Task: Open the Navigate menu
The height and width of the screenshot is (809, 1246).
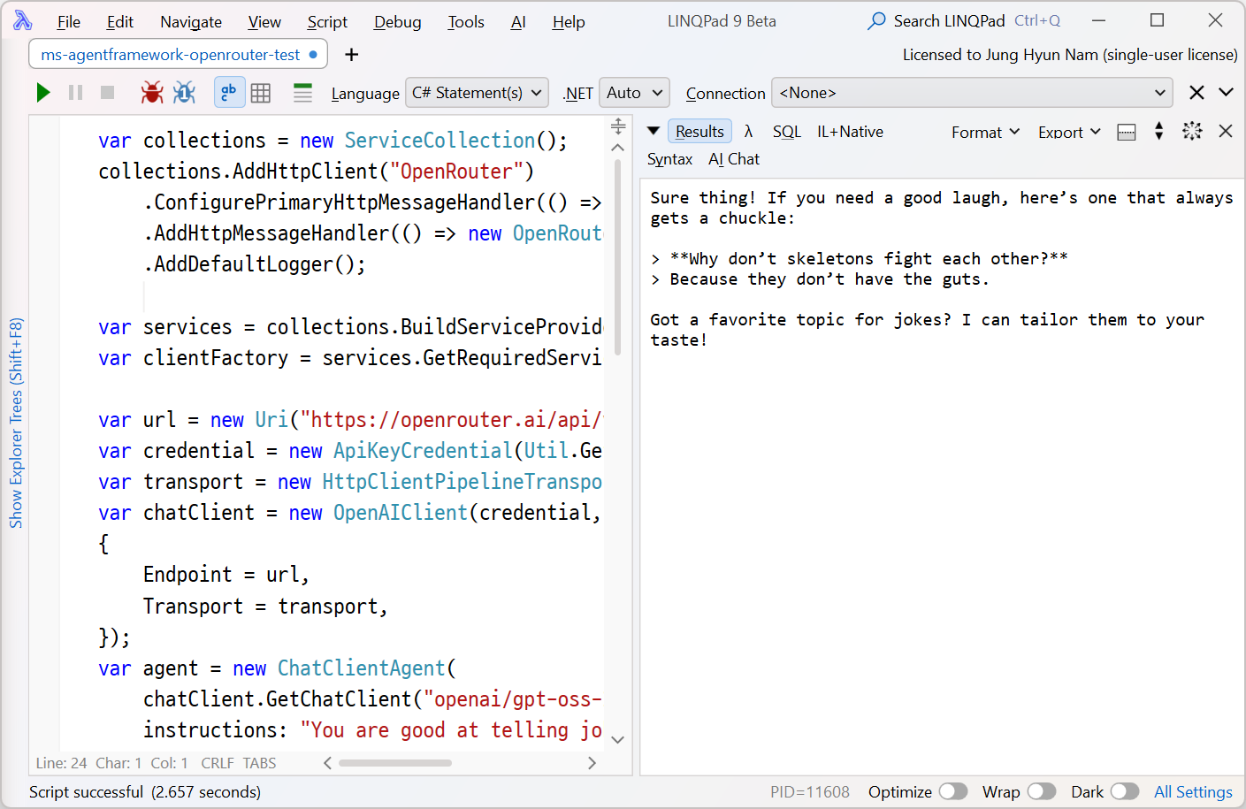Action: tap(191, 22)
